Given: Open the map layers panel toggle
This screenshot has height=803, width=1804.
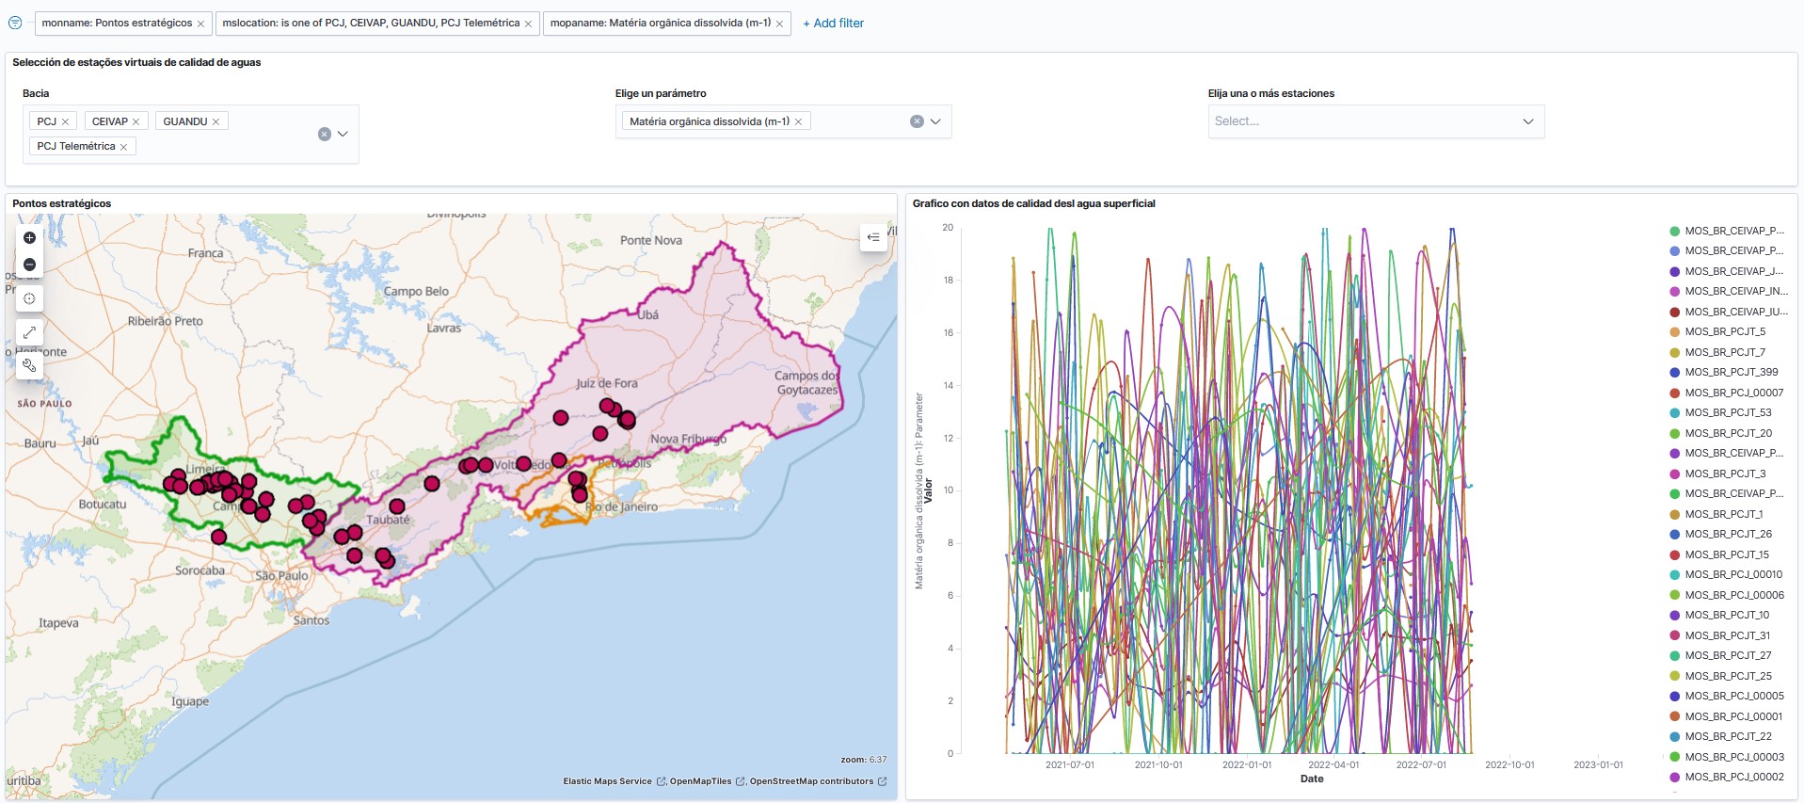Looking at the screenshot, I should [x=873, y=237].
